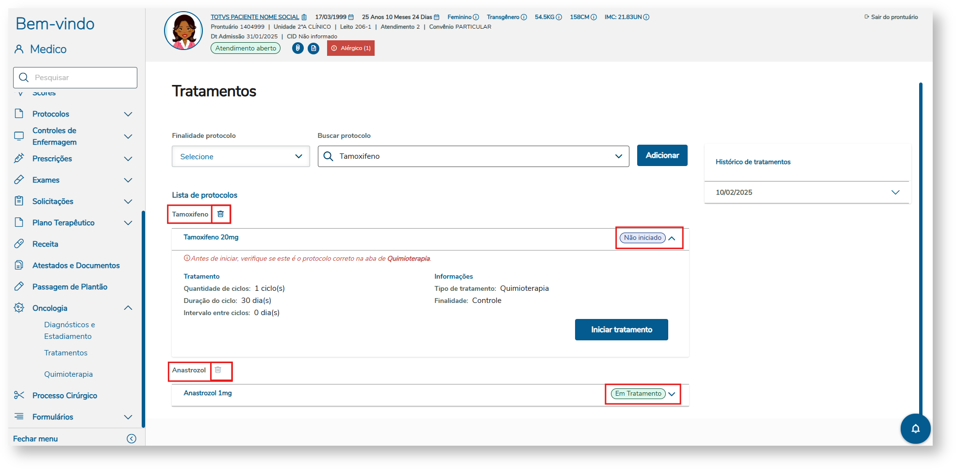The height and width of the screenshot is (469, 956).
Task: Click the Iniciar tratamento button
Action: coord(621,330)
